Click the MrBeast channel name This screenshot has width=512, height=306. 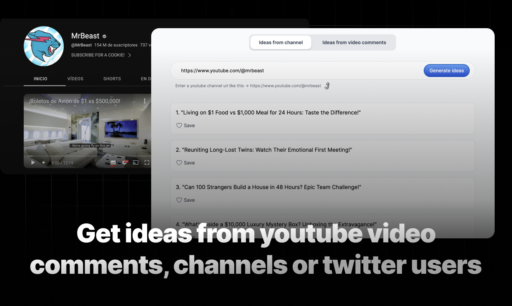pos(85,36)
